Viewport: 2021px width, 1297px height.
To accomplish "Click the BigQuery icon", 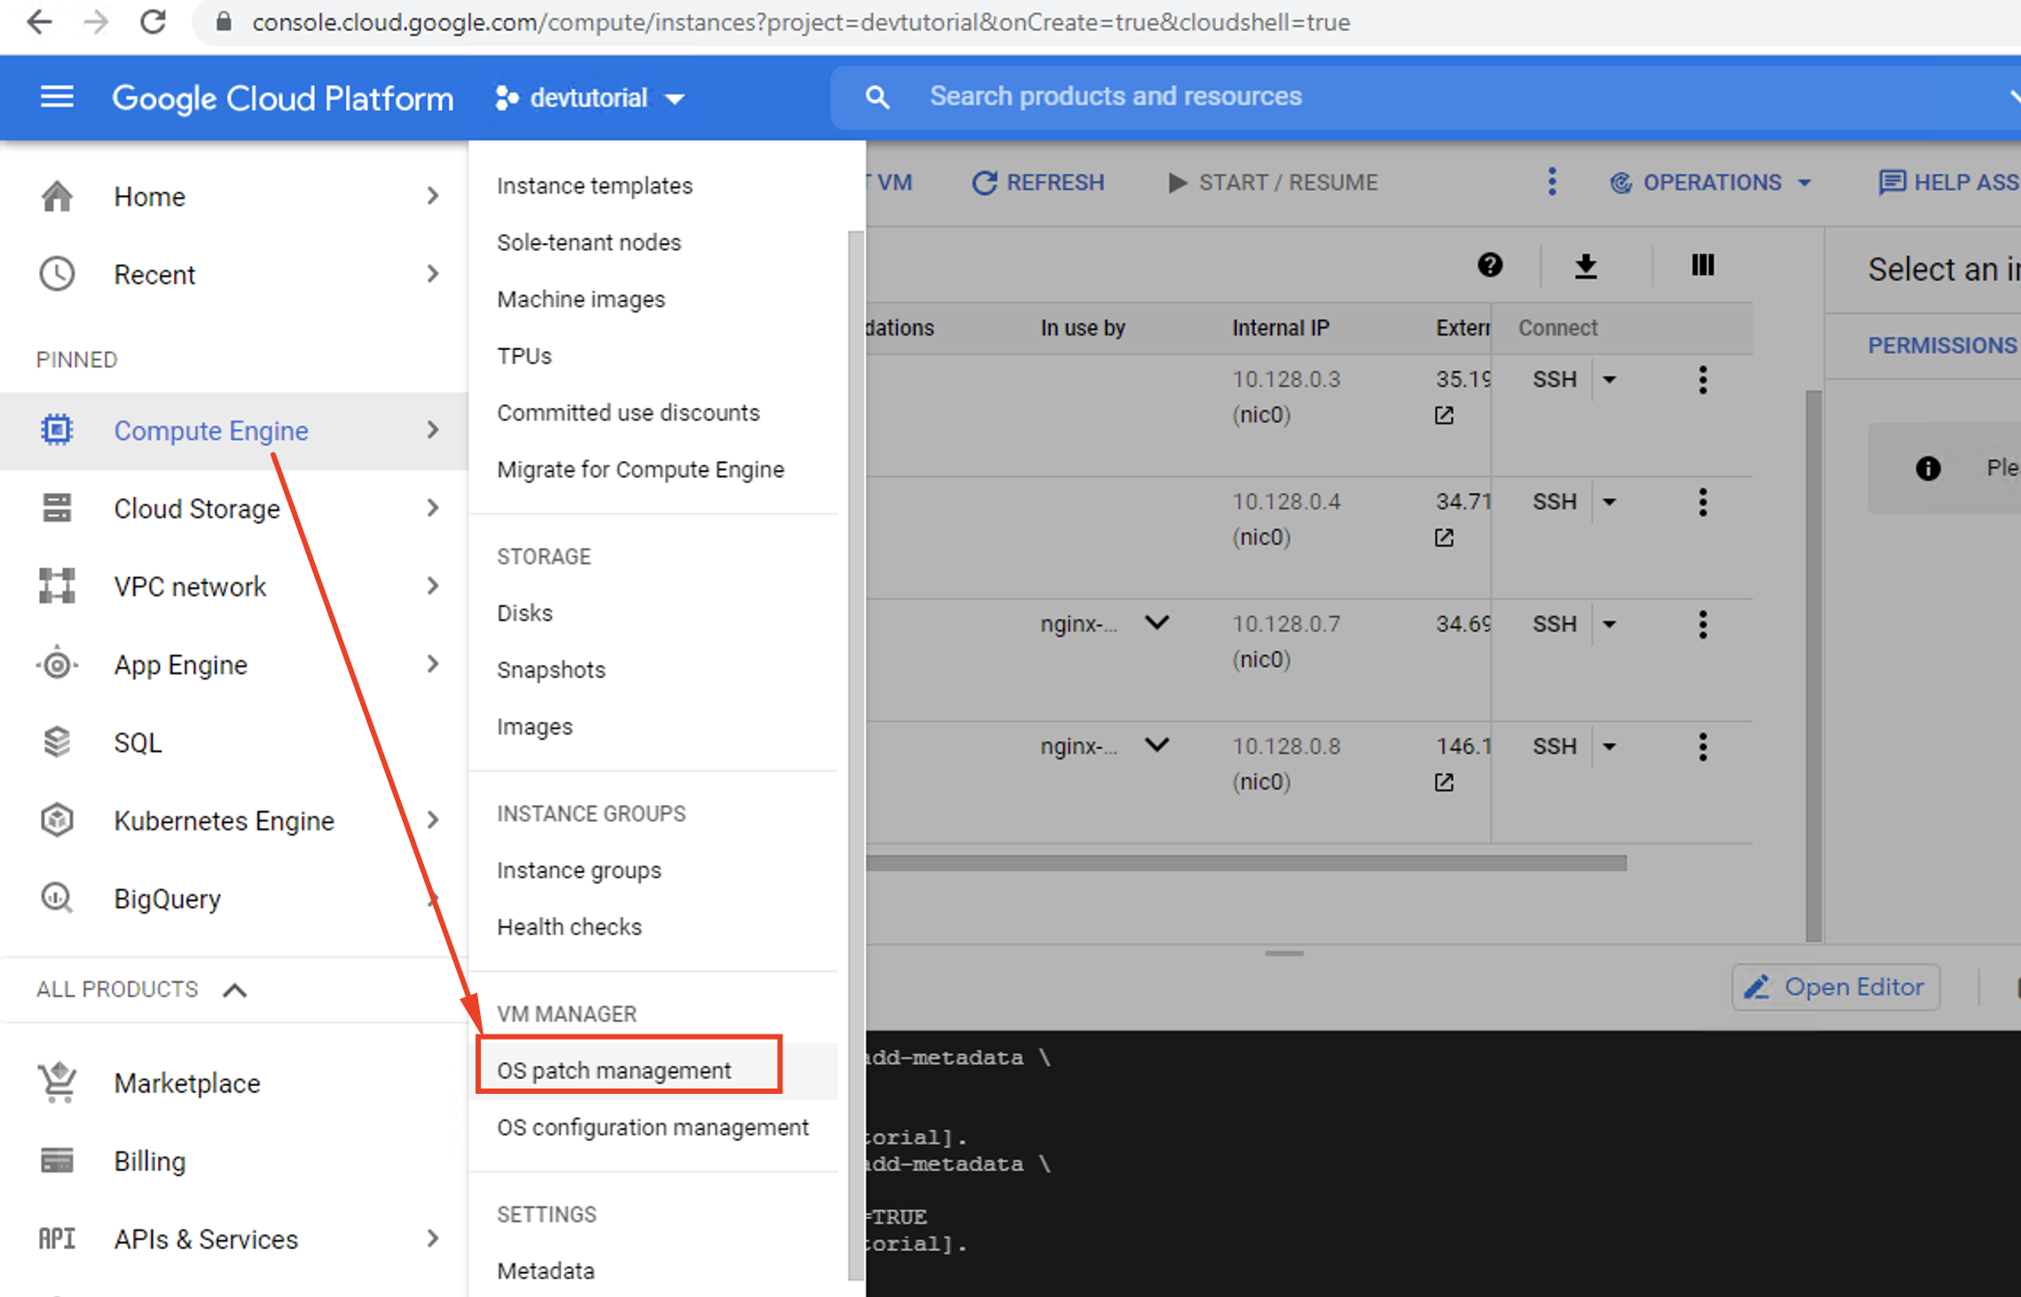I will tap(57, 899).
